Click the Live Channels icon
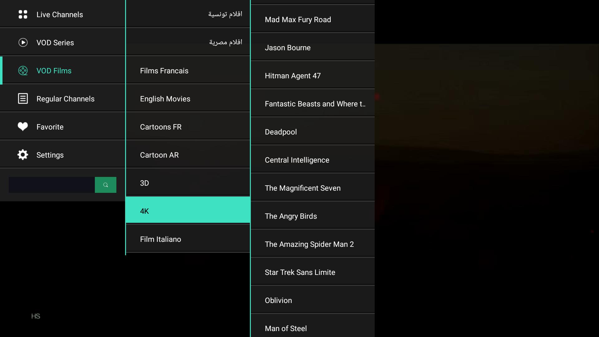 tap(23, 14)
